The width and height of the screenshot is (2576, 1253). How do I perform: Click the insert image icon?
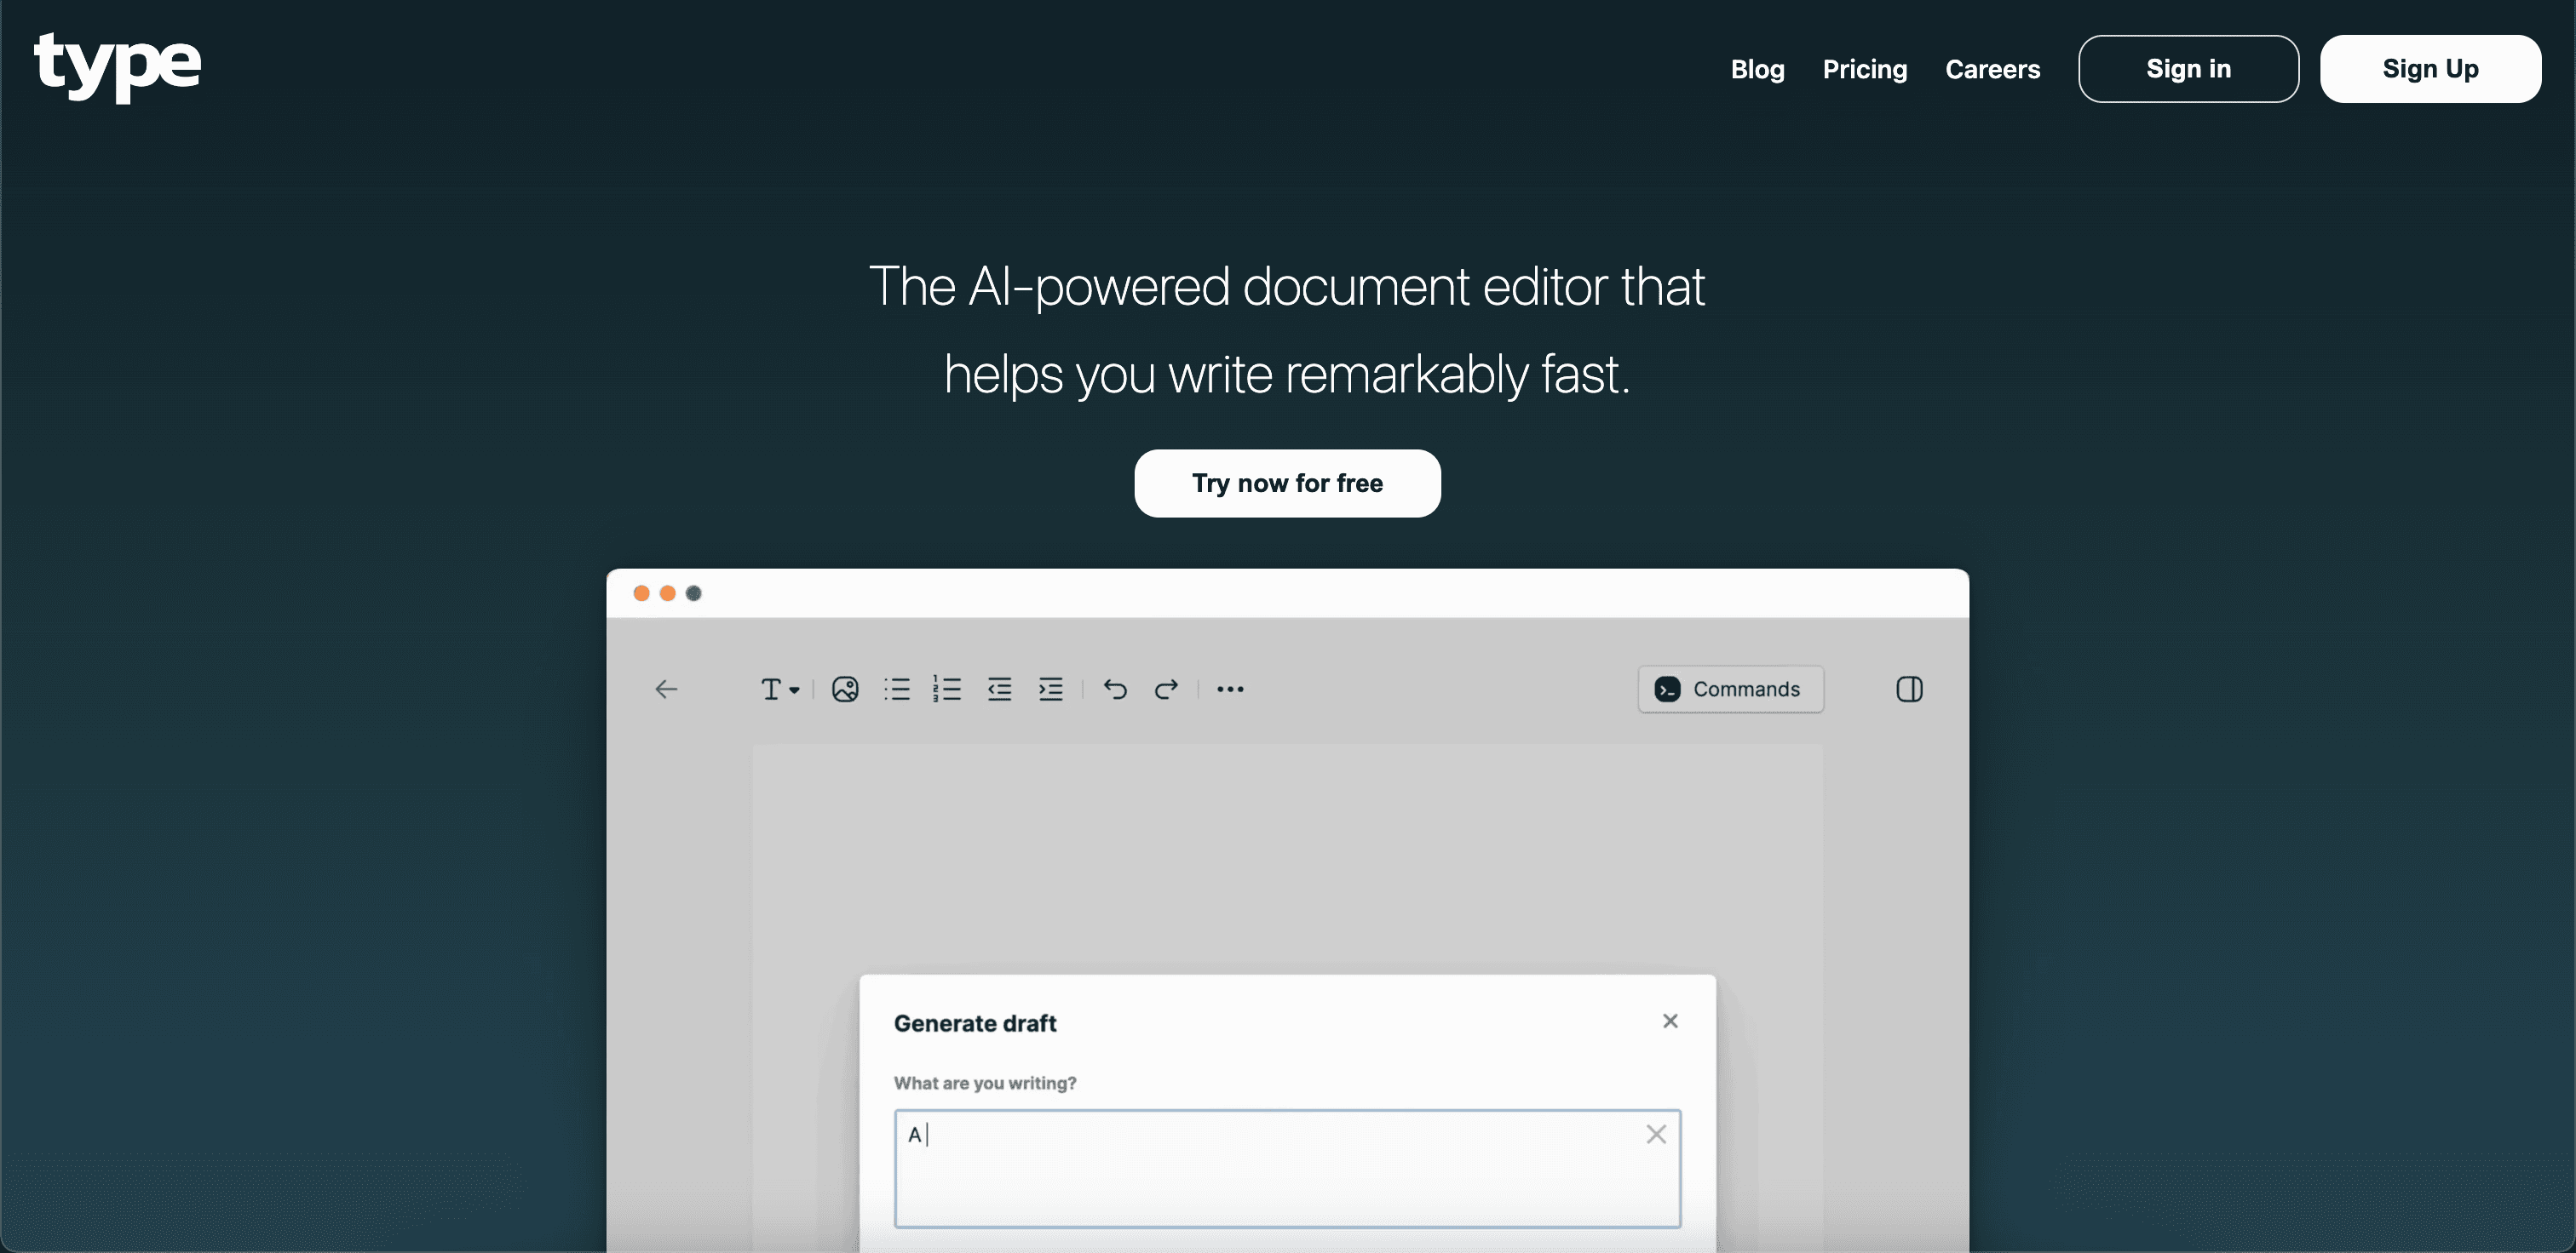coord(845,689)
